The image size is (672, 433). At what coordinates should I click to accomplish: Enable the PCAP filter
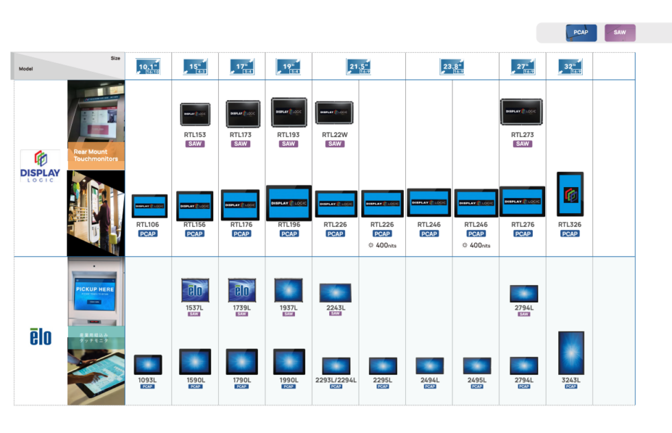pyautogui.click(x=580, y=32)
